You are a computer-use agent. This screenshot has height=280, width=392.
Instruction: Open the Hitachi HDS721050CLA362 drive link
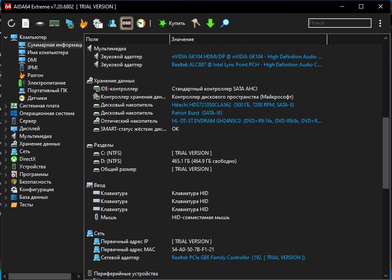[233, 105]
